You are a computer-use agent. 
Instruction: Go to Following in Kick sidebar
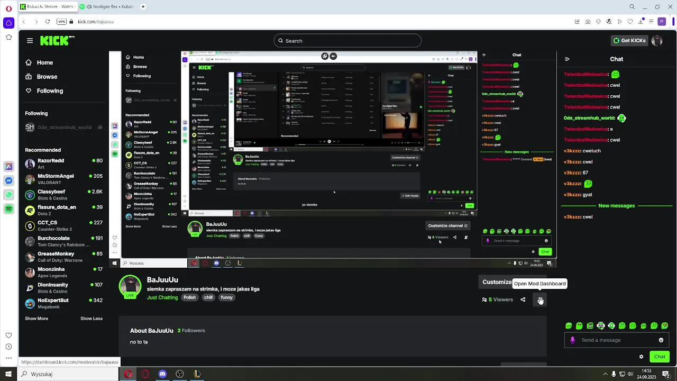click(x=44, y=91)
